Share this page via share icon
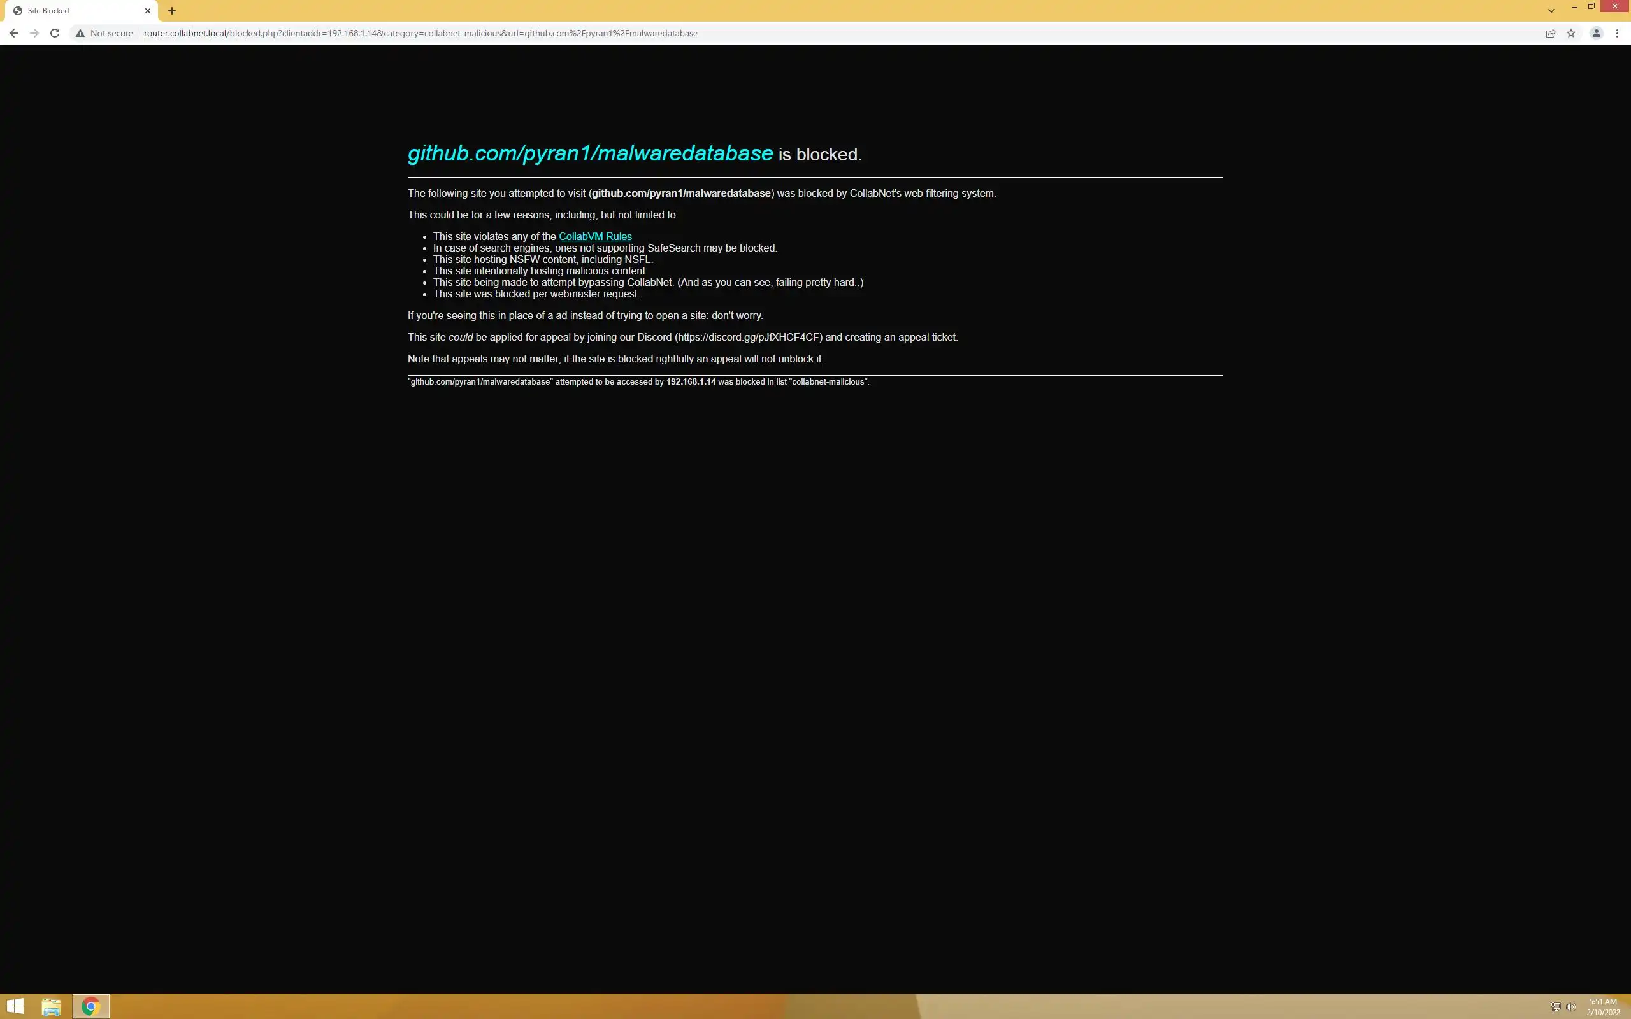The image size is (1631, 1019). tap(1550, 33)
